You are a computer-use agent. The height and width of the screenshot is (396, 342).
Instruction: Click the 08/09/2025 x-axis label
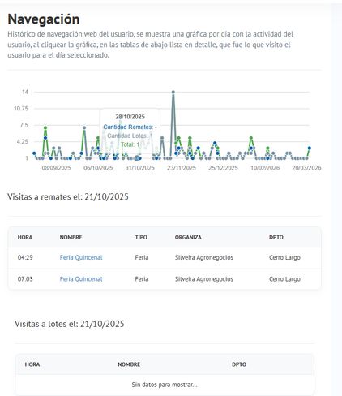point(57,168)
